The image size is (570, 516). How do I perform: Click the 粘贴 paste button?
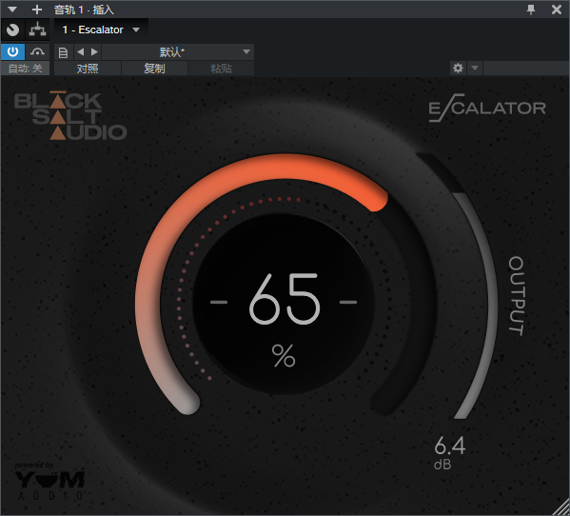(221, 69)
